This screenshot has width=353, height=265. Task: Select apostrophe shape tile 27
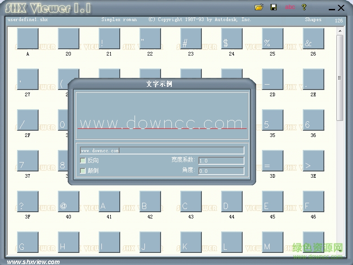click(28, 79)
